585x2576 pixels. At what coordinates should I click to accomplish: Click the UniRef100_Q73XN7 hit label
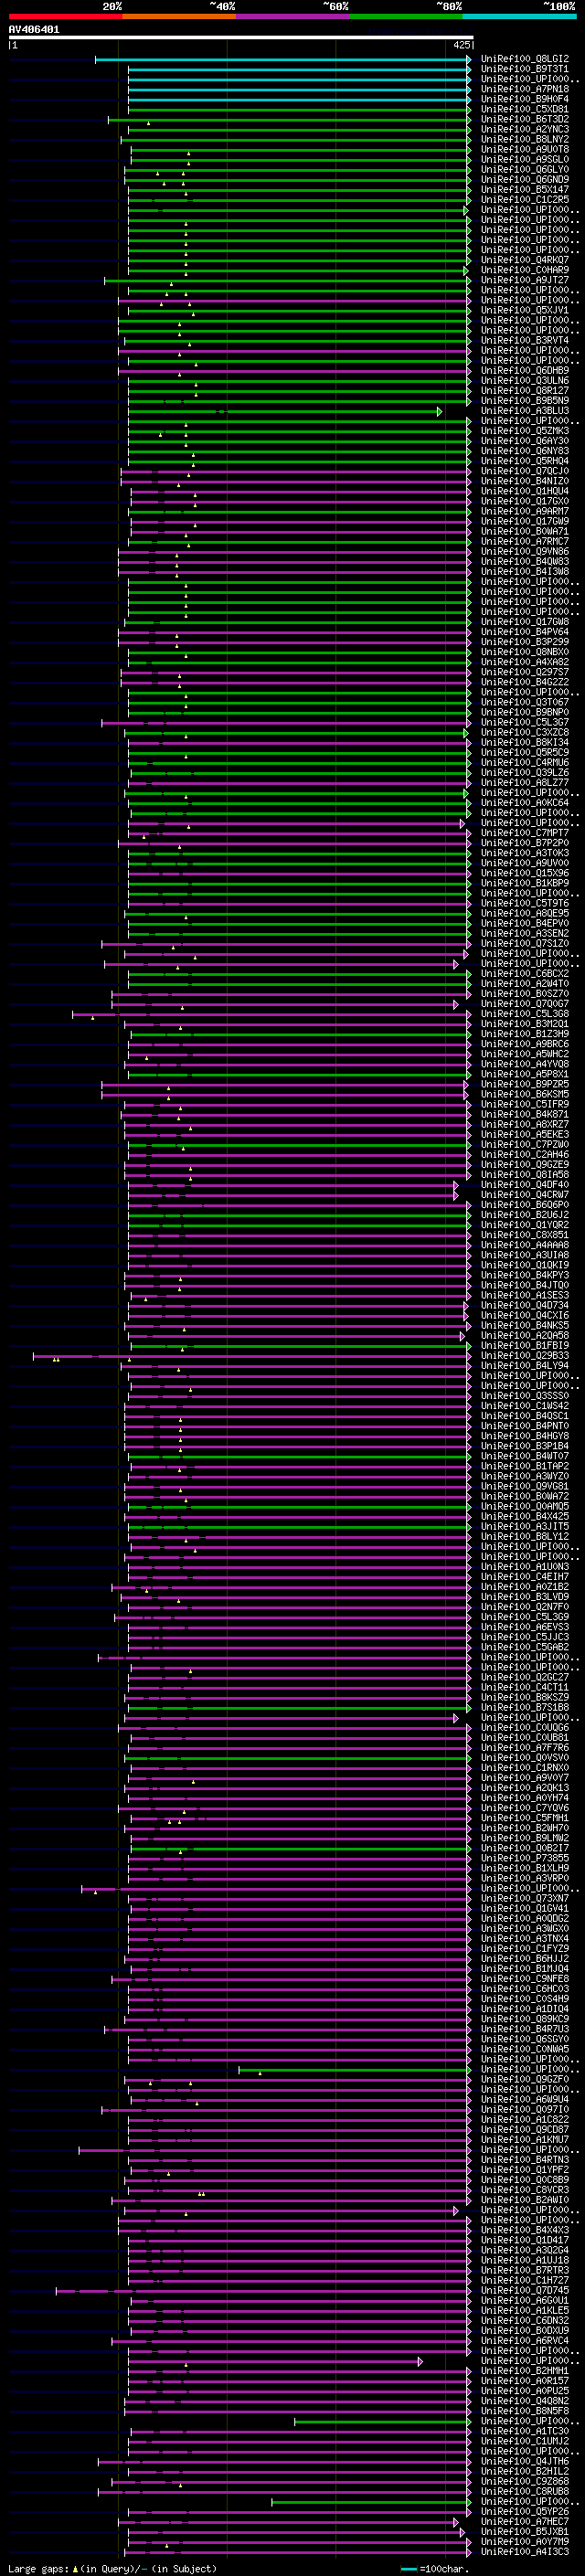pos(525,1898)
